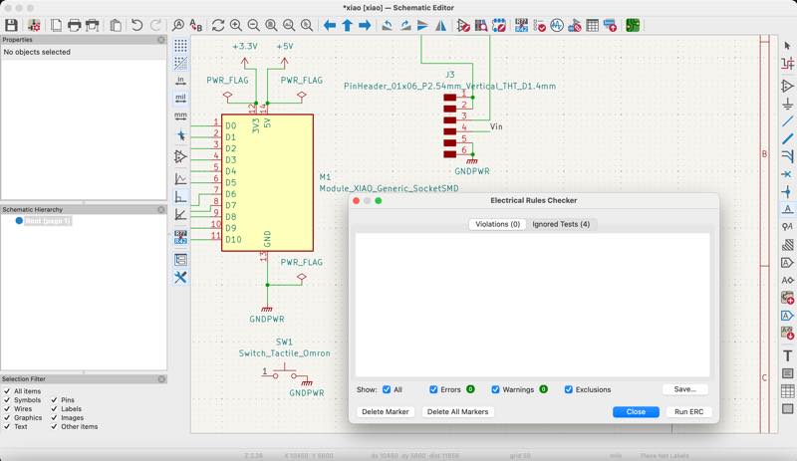The width and height of the screenshot is (797, 461).
Task: Activate the Add Symbol tool
Action: pos(787,86)
